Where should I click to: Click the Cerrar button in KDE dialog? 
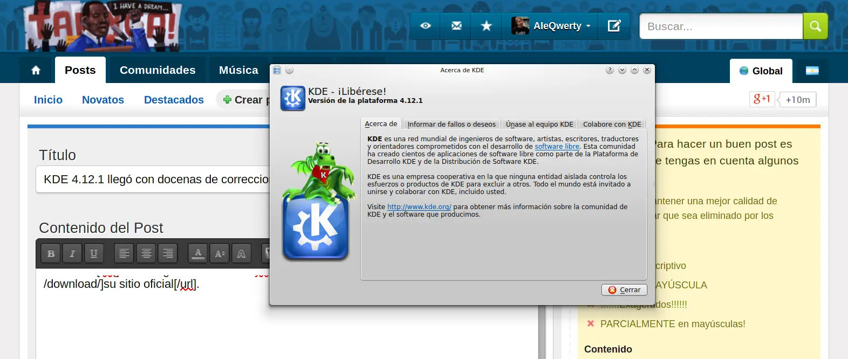click(x=624, y=290)
